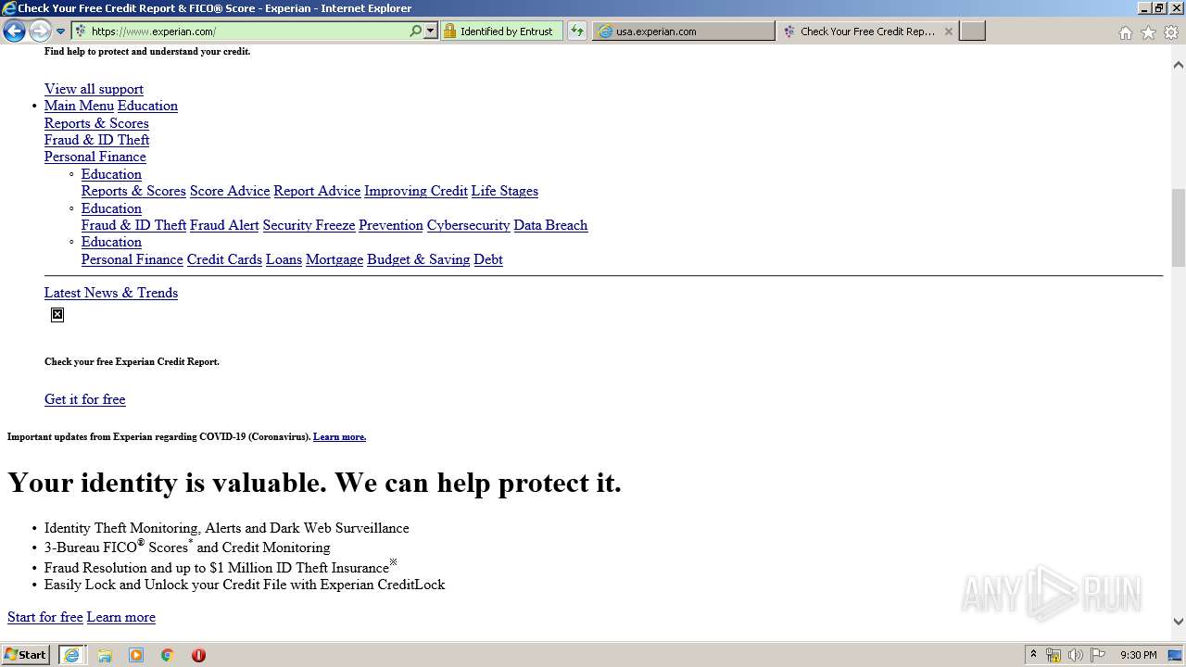Click the Fraud Alert link

click(224, 225)
